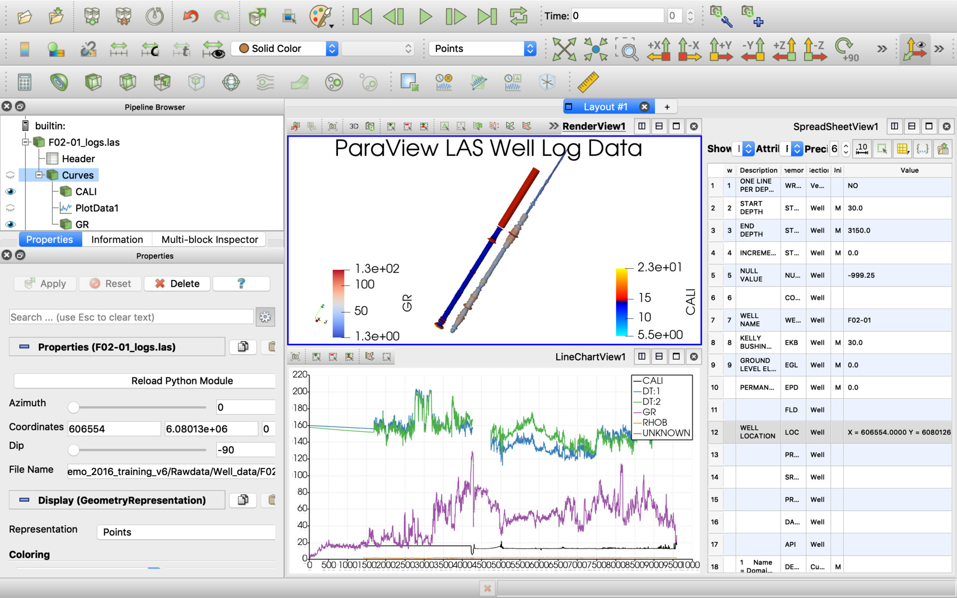Open the Multi-block Inspector tab

click(209, 240)
